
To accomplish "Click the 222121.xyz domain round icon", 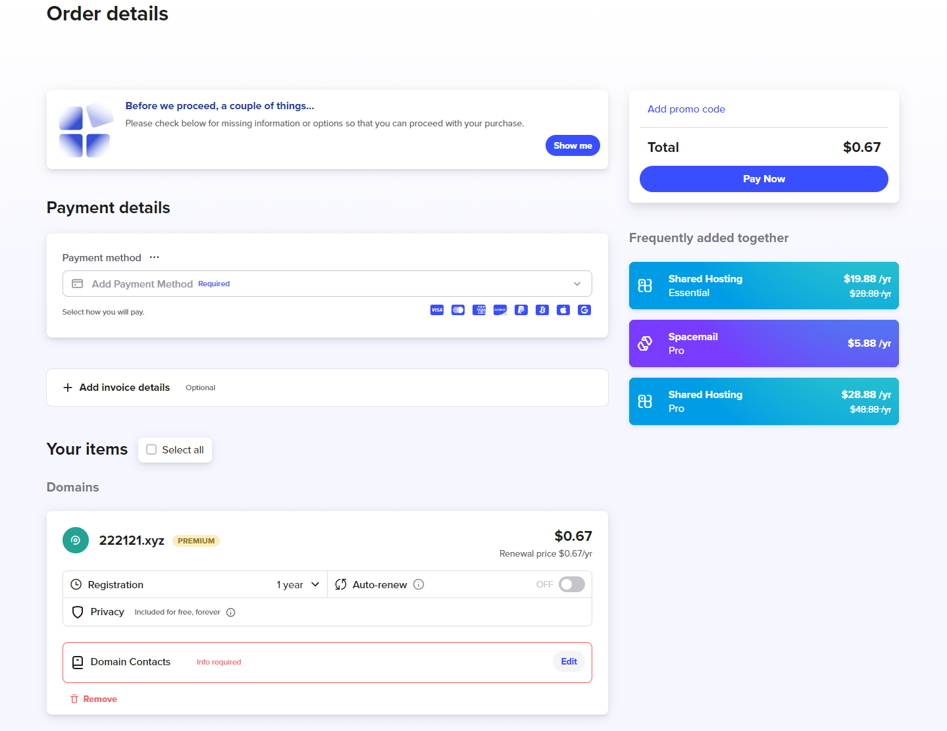I will click(76, 540).
